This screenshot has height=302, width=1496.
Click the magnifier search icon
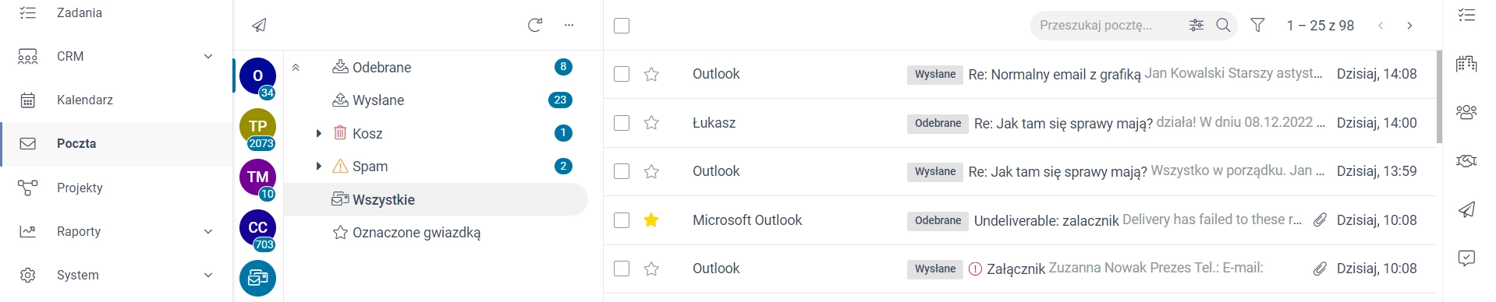(x=1223, y=26)
